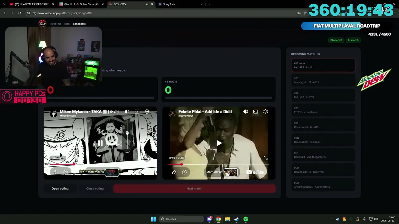The width and height of the screenshot is (399, 224).
Task: Open settings gear on Mikee Mykanic video
Action: pyautogui.click(x=147, y=112)
